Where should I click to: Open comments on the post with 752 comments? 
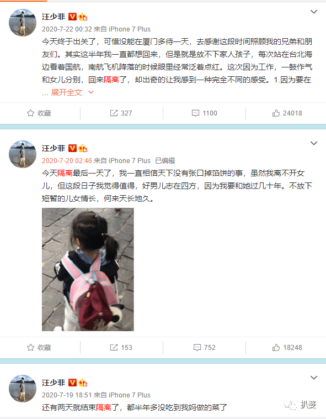tap(205, 347)
